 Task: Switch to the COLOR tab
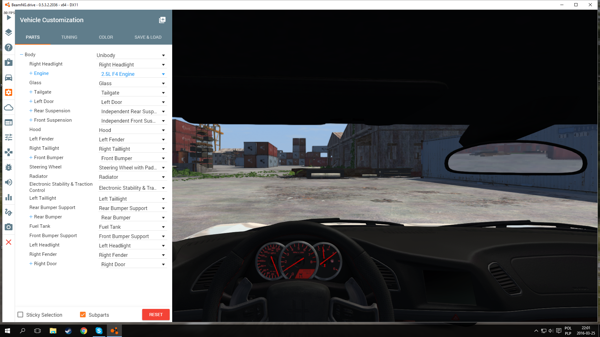[x=106, y=37]
